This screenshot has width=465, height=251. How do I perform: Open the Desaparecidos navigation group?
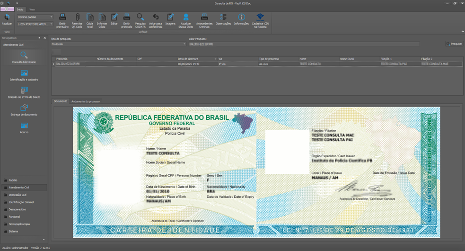tap(24, 209)
